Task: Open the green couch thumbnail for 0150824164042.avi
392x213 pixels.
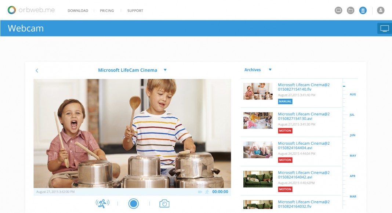Action: pos(258,179)
